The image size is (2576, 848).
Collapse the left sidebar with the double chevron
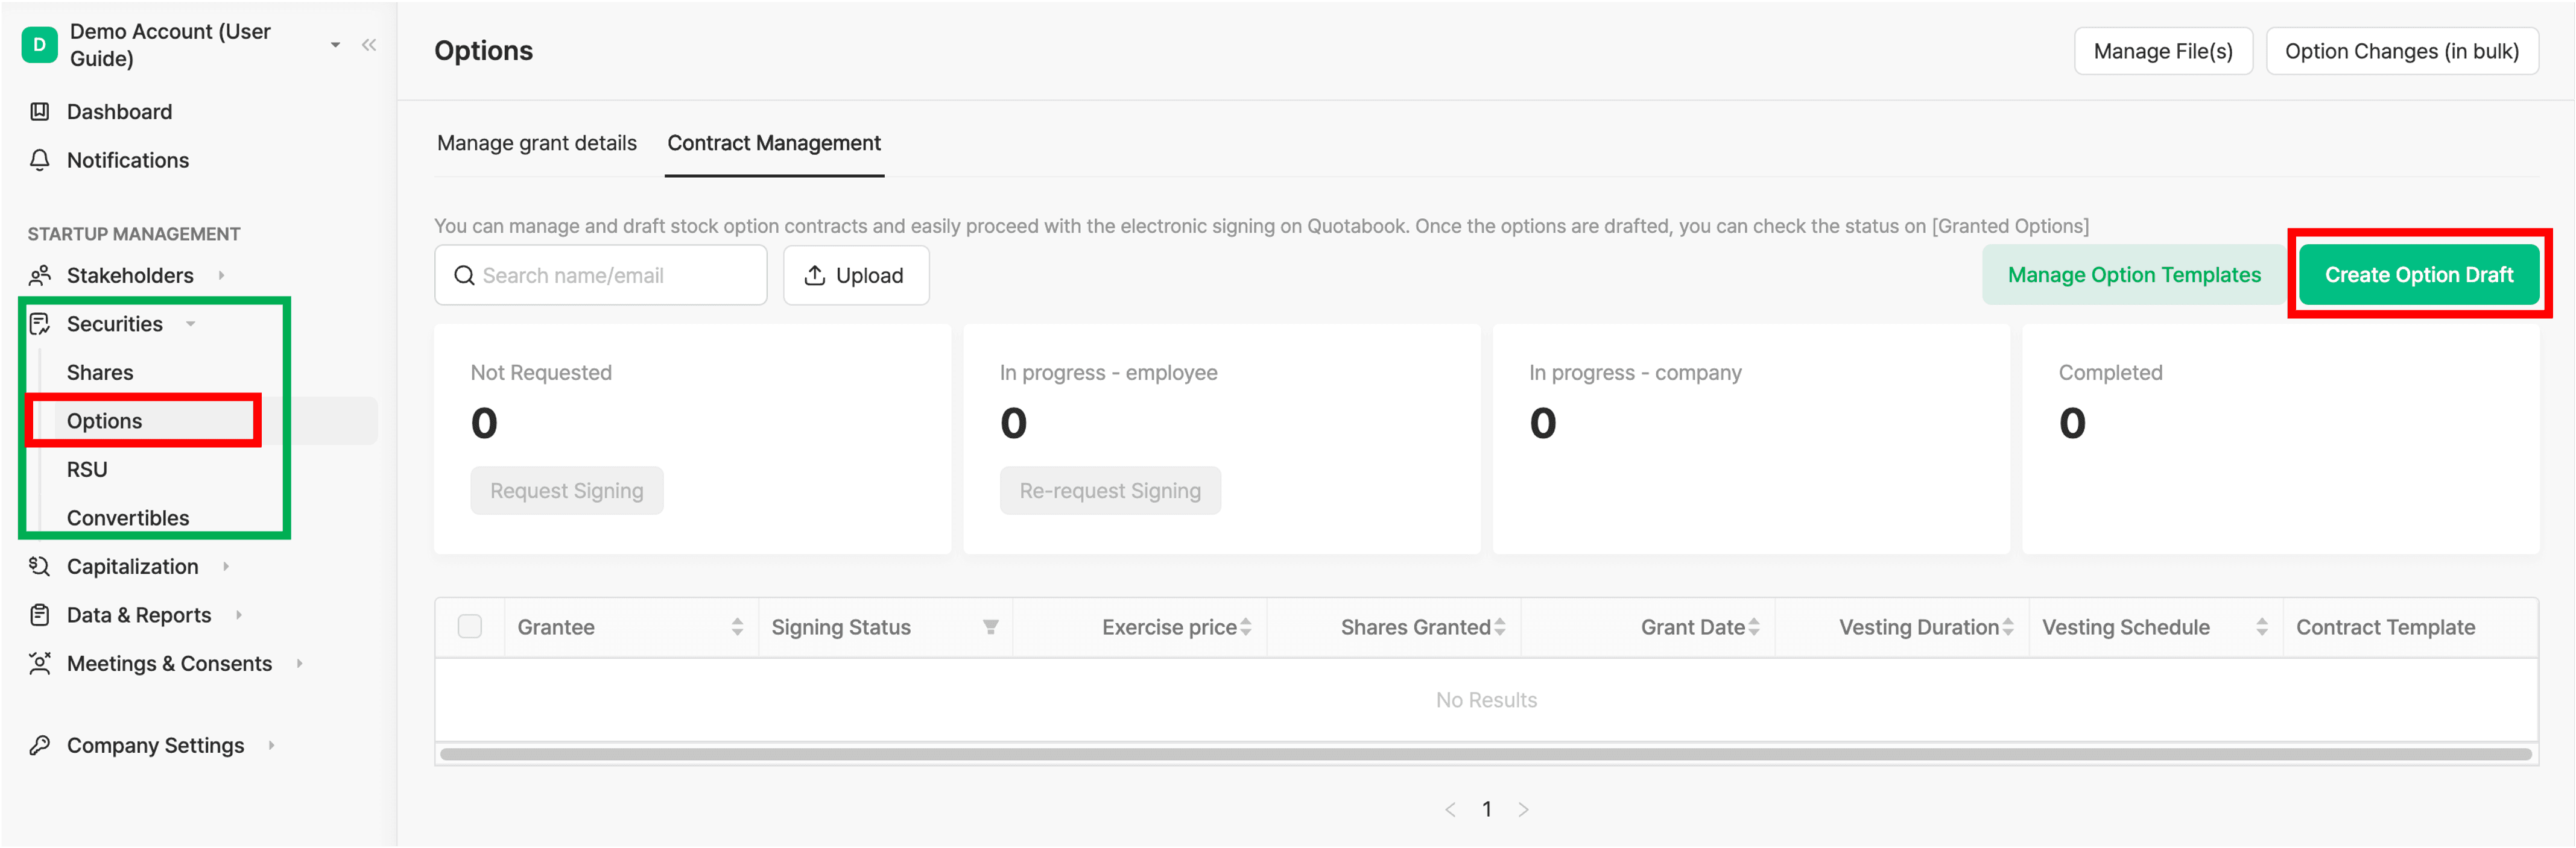(369, 44)
